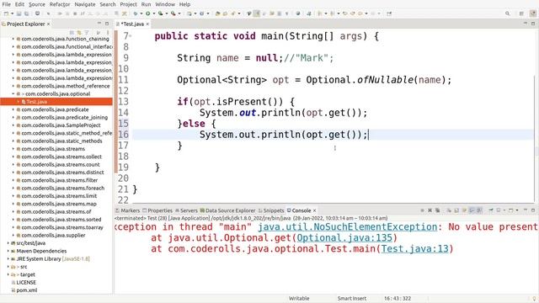539x303 pixels.
Task: Click the Pin Console icon
Action: click(491, 210)
